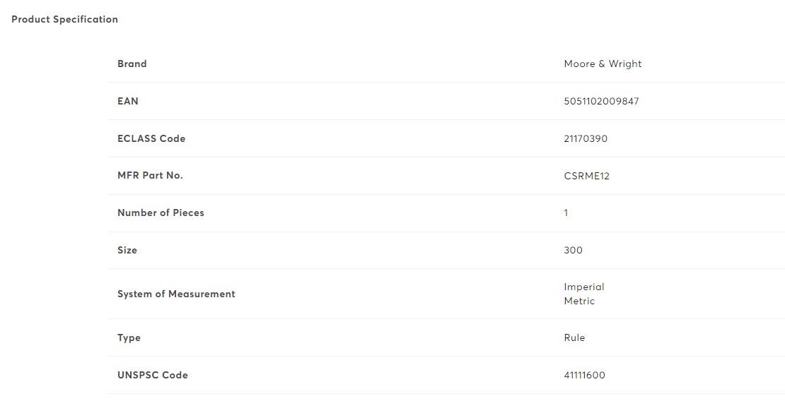
Task: Select the EAN label
Action: click(x=128, y=101)
